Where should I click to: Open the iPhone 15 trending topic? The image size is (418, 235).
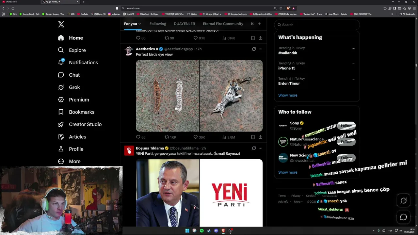click(287, 68)
